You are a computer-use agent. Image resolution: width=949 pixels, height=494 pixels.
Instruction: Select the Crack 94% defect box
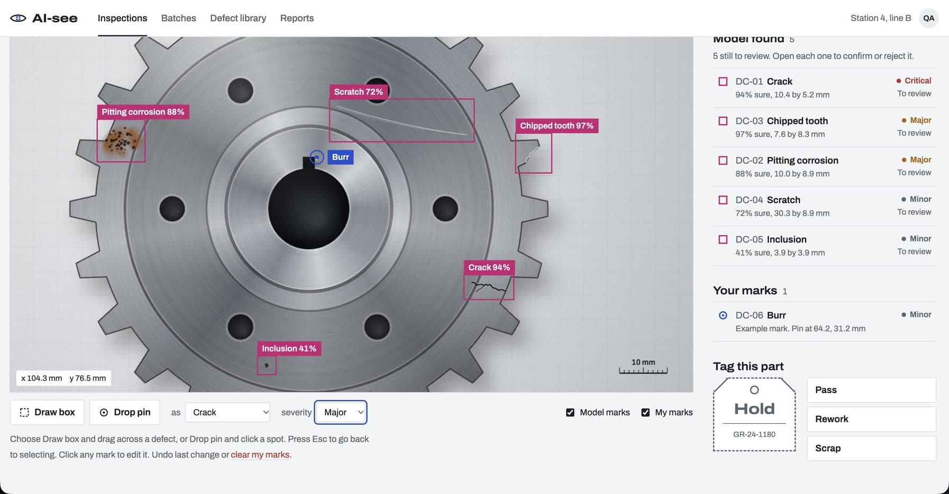tap(489, 287)
